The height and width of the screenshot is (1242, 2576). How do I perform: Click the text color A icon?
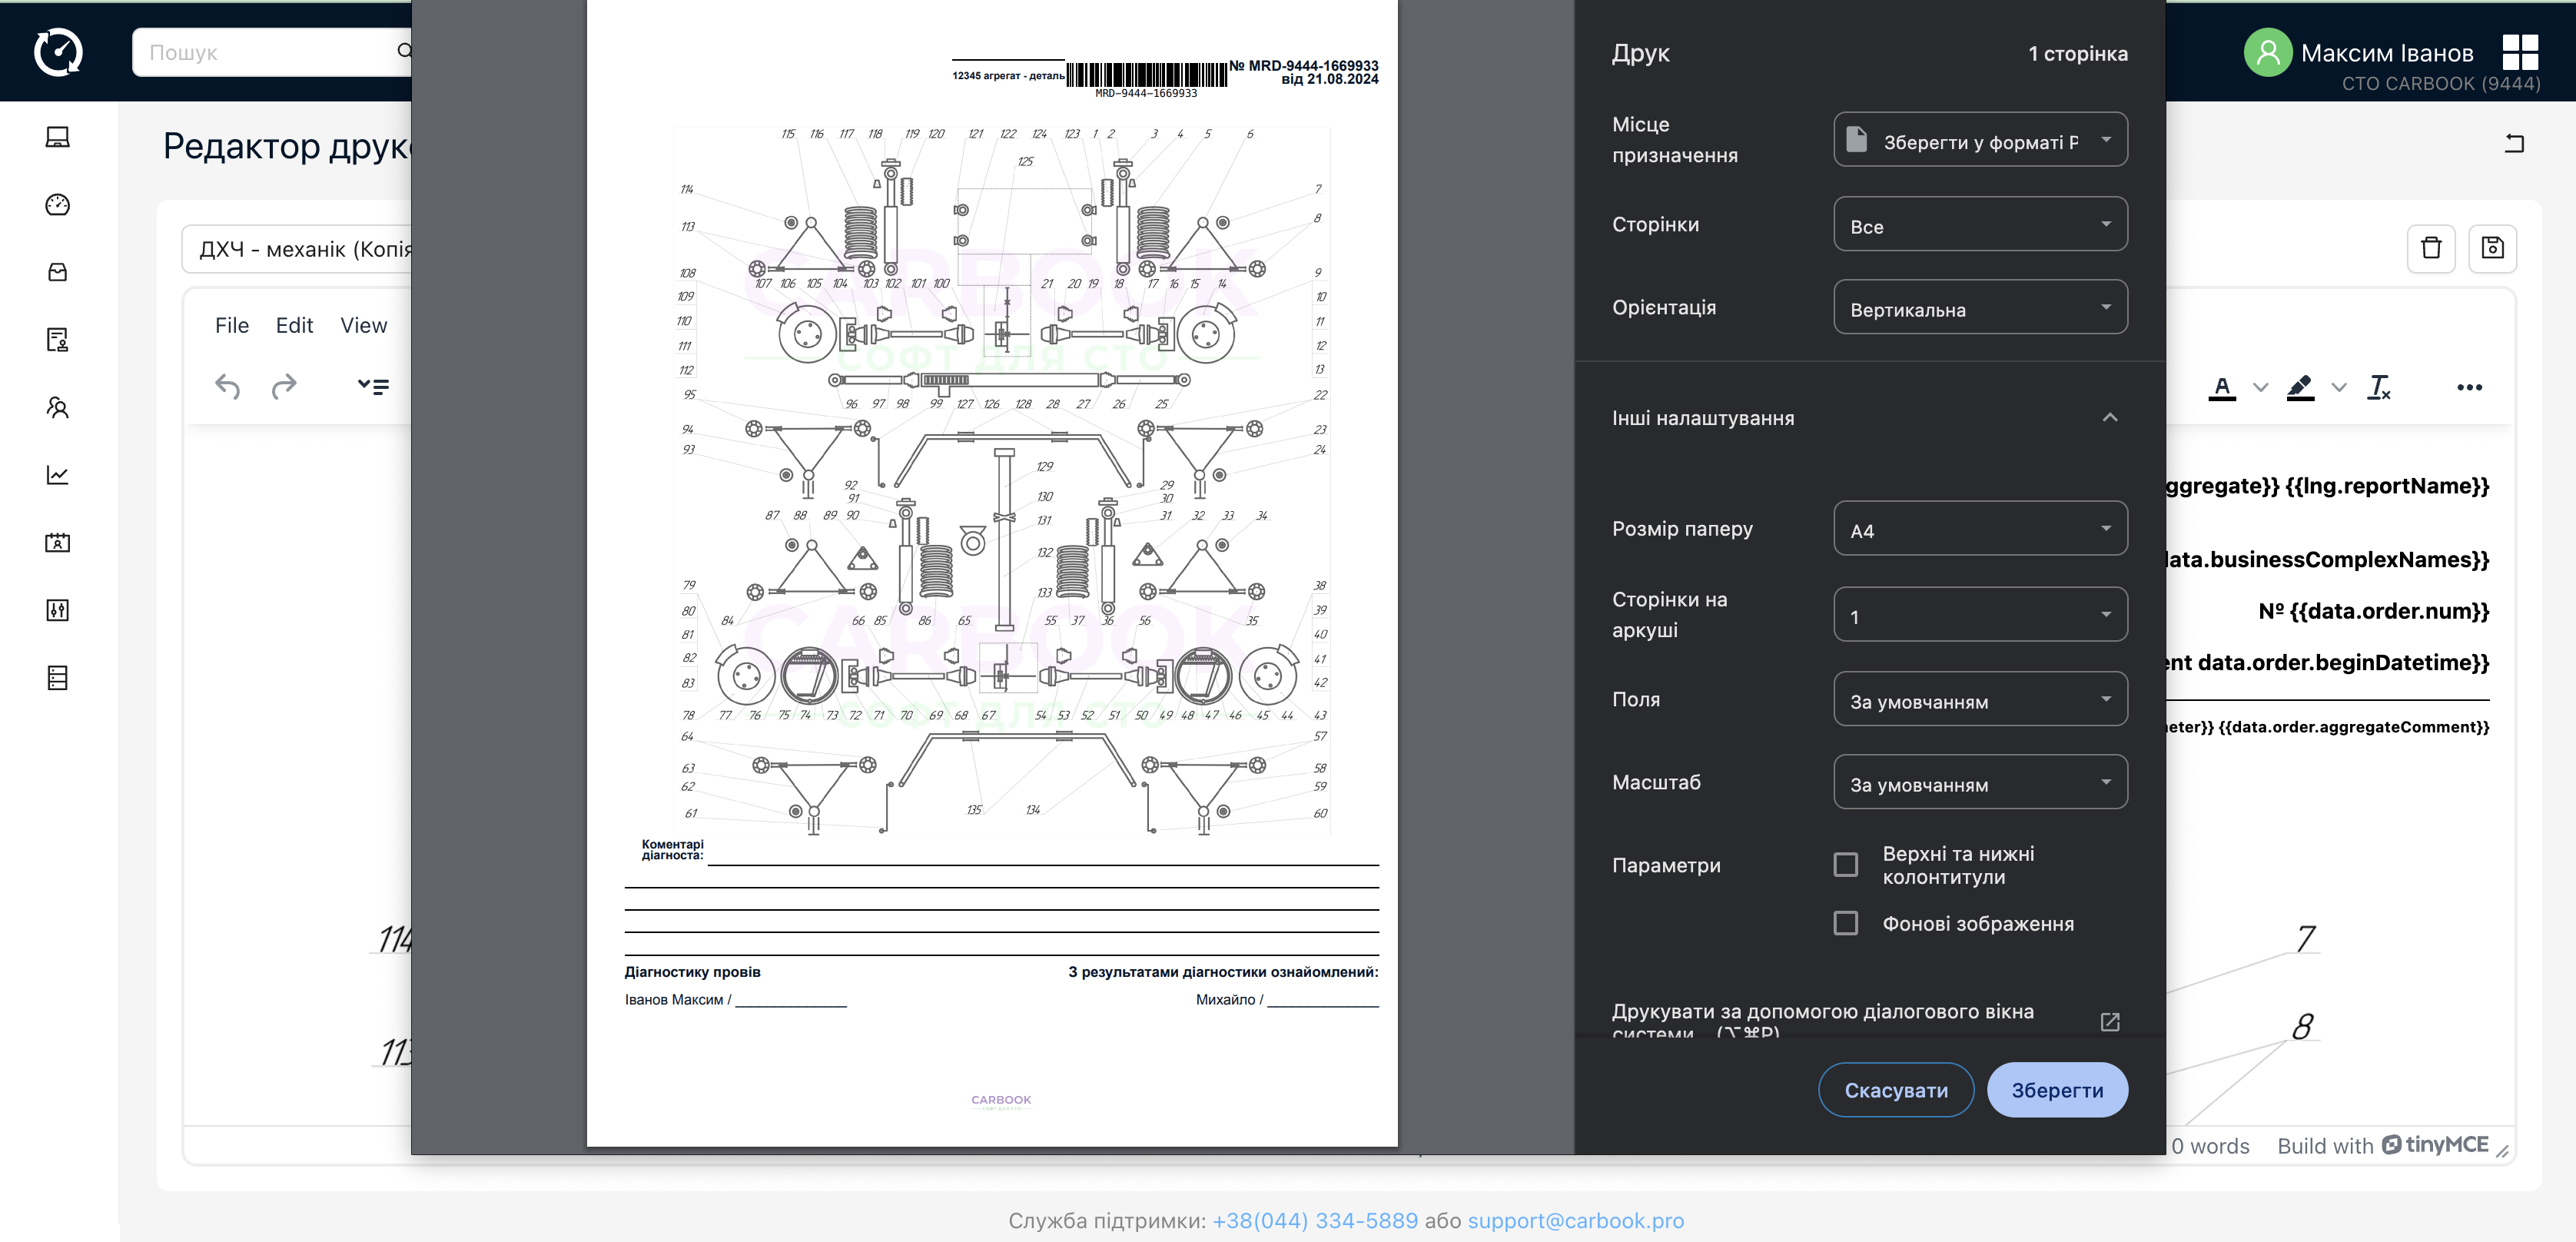pyautogui.click(x=2222, y=387)
